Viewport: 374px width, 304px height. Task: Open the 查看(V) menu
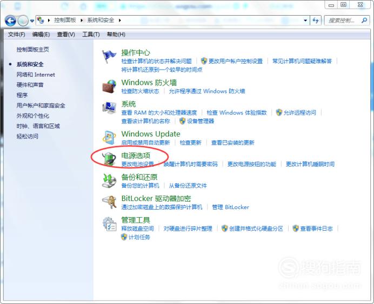point(66,34)
